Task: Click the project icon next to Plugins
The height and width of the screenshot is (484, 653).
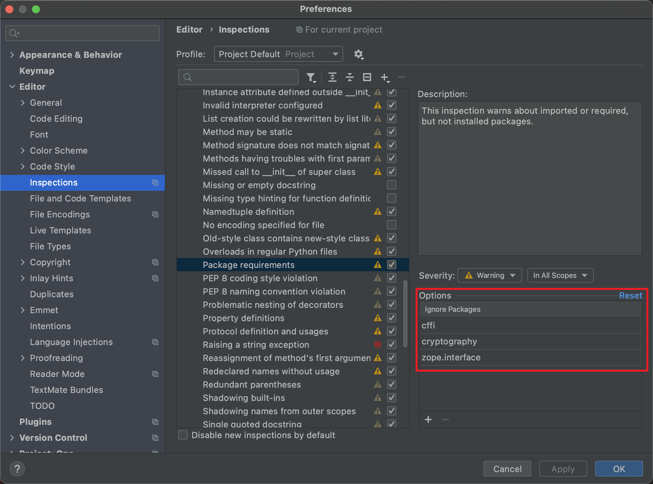Action: [x=155, y=422]
